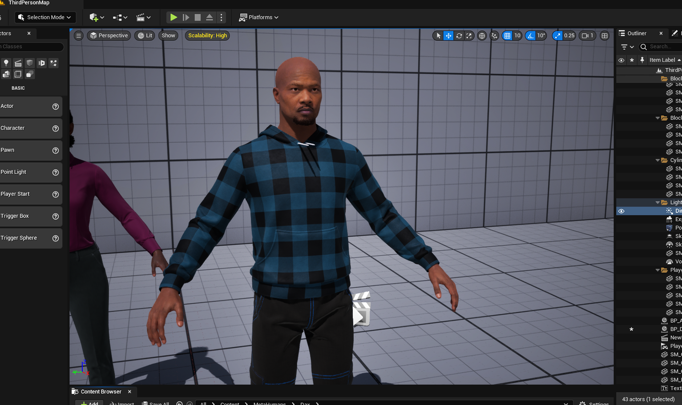
Task: Select the Rotate transform tool in viewport
Action: [459, 36]
